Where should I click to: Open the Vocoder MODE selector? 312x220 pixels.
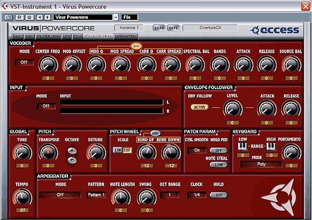(24, 63)
